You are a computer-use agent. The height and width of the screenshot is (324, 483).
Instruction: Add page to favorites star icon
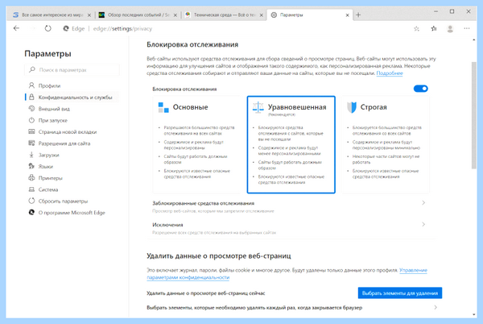(x=416, y=29)
